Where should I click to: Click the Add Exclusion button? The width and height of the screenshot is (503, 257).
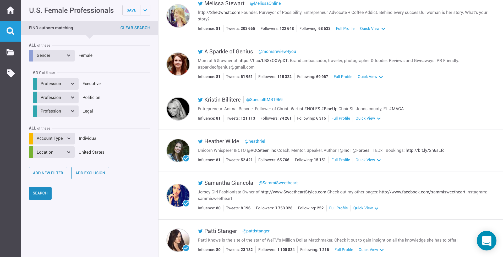pyautogui.click(x=90, y=173)
